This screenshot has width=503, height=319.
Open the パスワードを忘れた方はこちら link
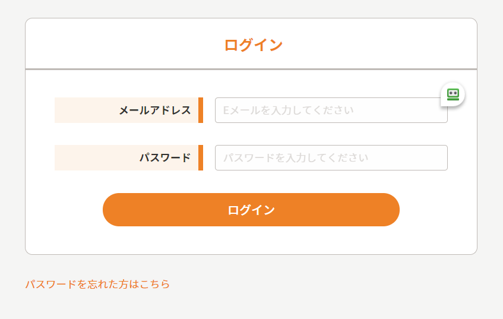coord(97,285)
